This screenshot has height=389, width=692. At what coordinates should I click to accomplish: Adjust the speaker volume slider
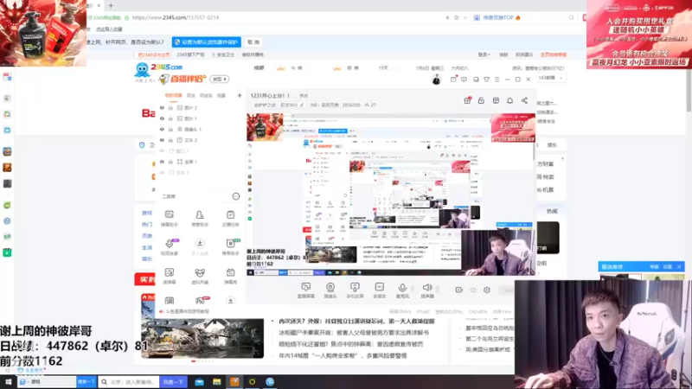[438, 290]
